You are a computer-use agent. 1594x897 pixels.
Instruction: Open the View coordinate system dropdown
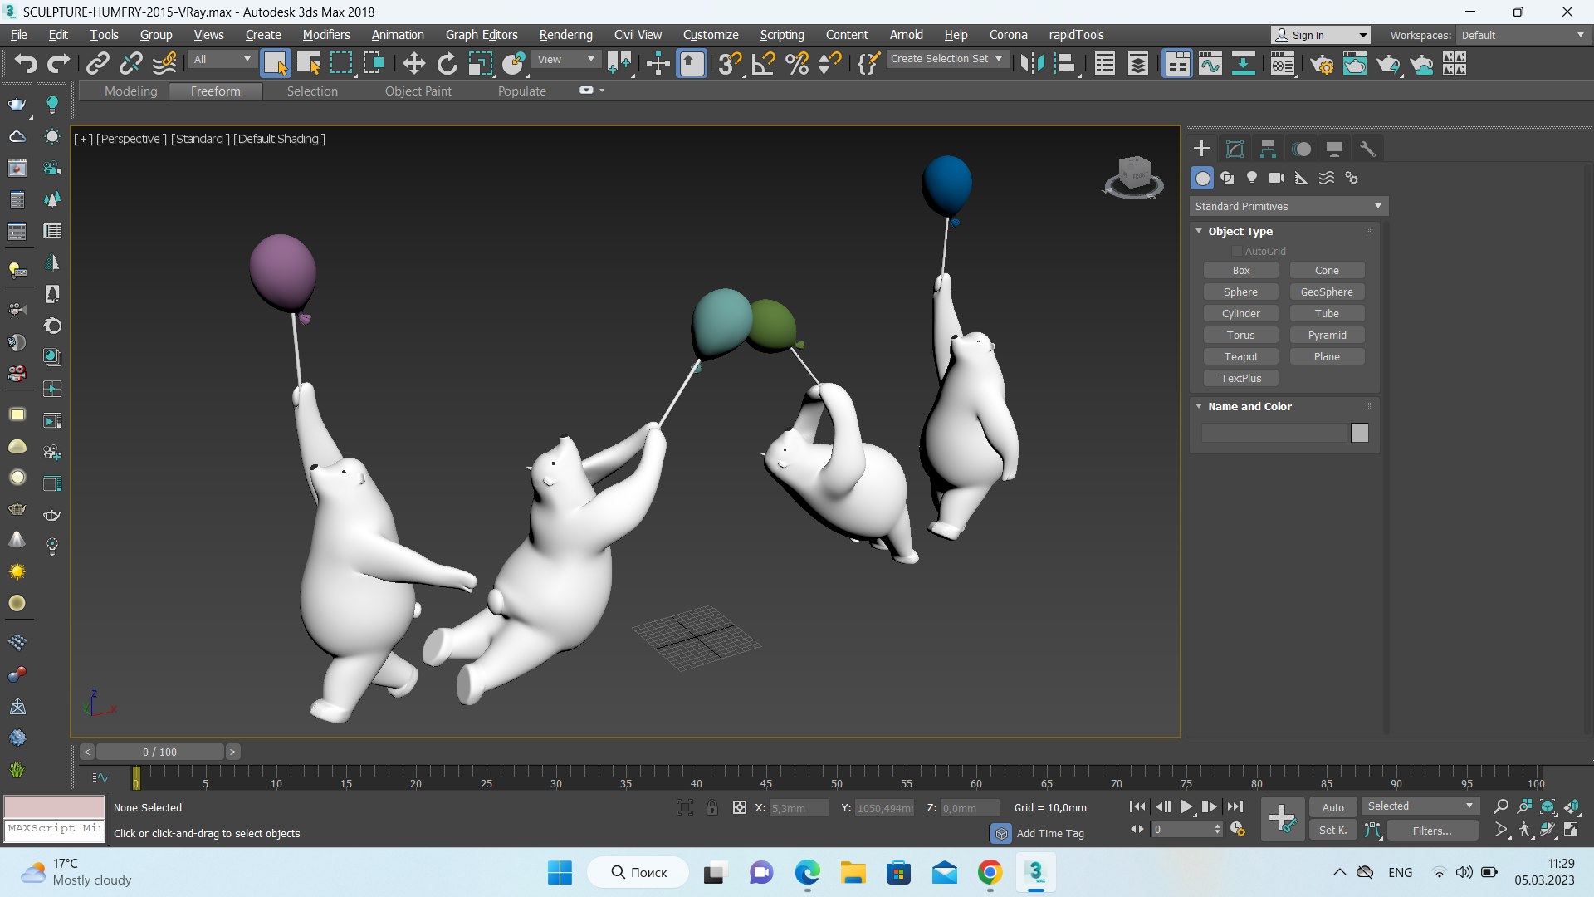pos(565,59)
